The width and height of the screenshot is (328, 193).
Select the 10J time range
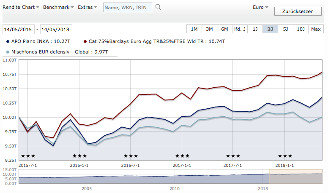pyautogui.click(x=301, y=29)
